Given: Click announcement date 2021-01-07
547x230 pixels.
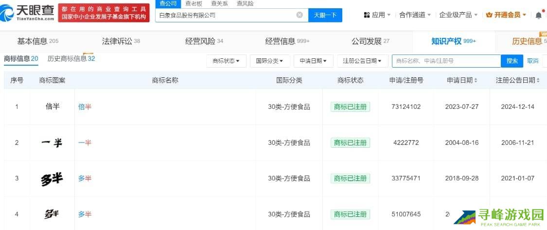Looking at the screenshot, I should (518, 178).
